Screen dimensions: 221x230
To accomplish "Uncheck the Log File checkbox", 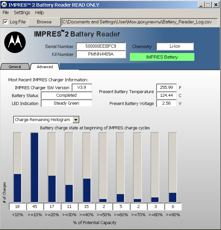I will 5,22.
